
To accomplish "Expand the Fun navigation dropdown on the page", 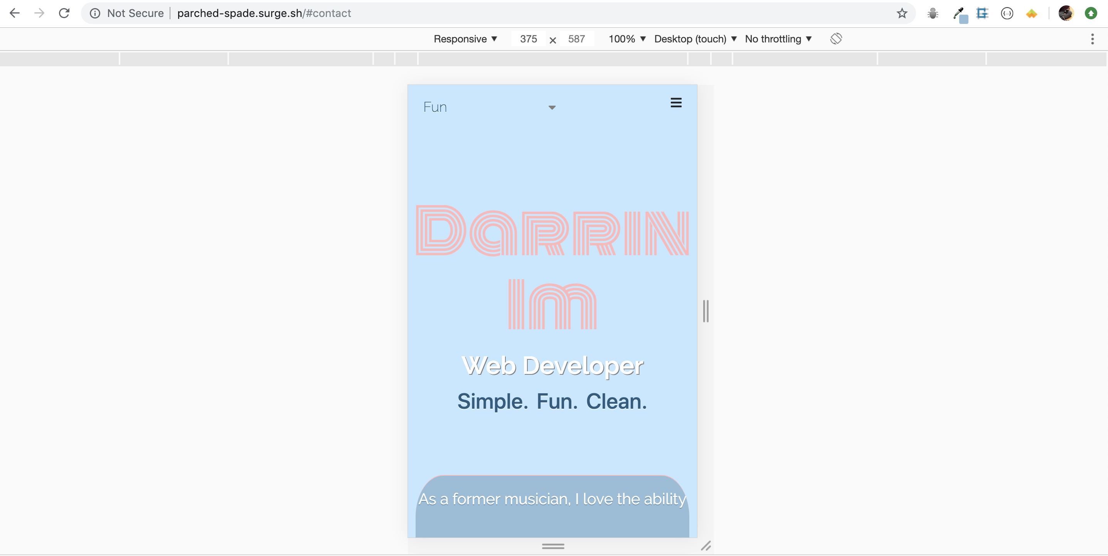I will pyautogui.click(x=552, y=107).
